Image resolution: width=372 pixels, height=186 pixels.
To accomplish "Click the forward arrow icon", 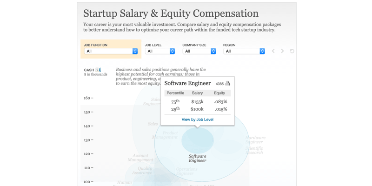I will [282, 51].
